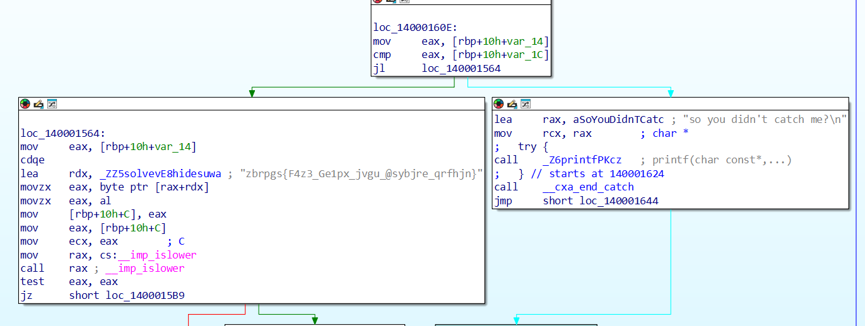The height and width of the screenshot is (326, 865).
Task: Click the color wheel icon on the printf node
Action: coord(498,104)
